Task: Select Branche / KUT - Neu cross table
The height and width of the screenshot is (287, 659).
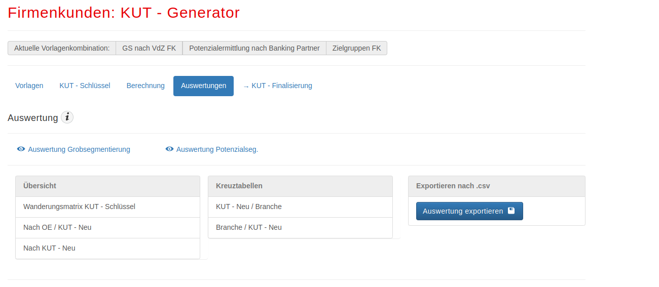Action: pos(300,227)
